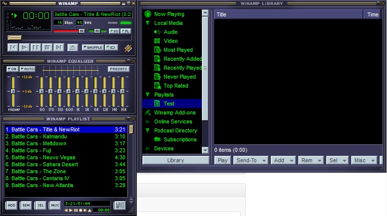This screenshot has height=216, width=387.
Task: Select Battle Cars - Katmandu track
Action: pos(65,136)
